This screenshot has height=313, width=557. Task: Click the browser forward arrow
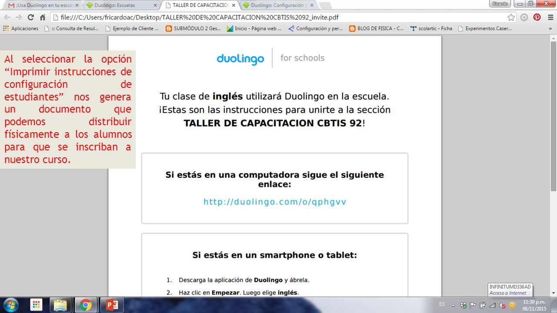pyautogui.click(x=19, y=17)
